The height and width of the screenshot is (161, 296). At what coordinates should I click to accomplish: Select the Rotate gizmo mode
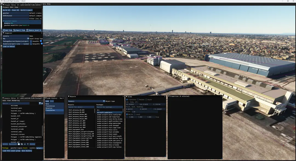(x=138, y=100)
